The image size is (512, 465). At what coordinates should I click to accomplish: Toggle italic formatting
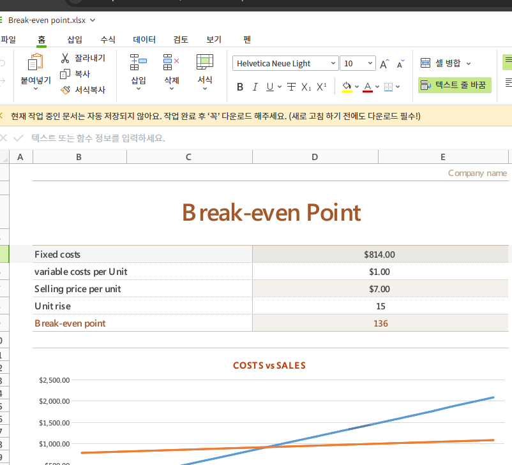(255, 87)
